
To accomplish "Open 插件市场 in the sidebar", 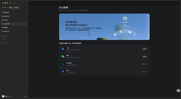I will (14, 16).
